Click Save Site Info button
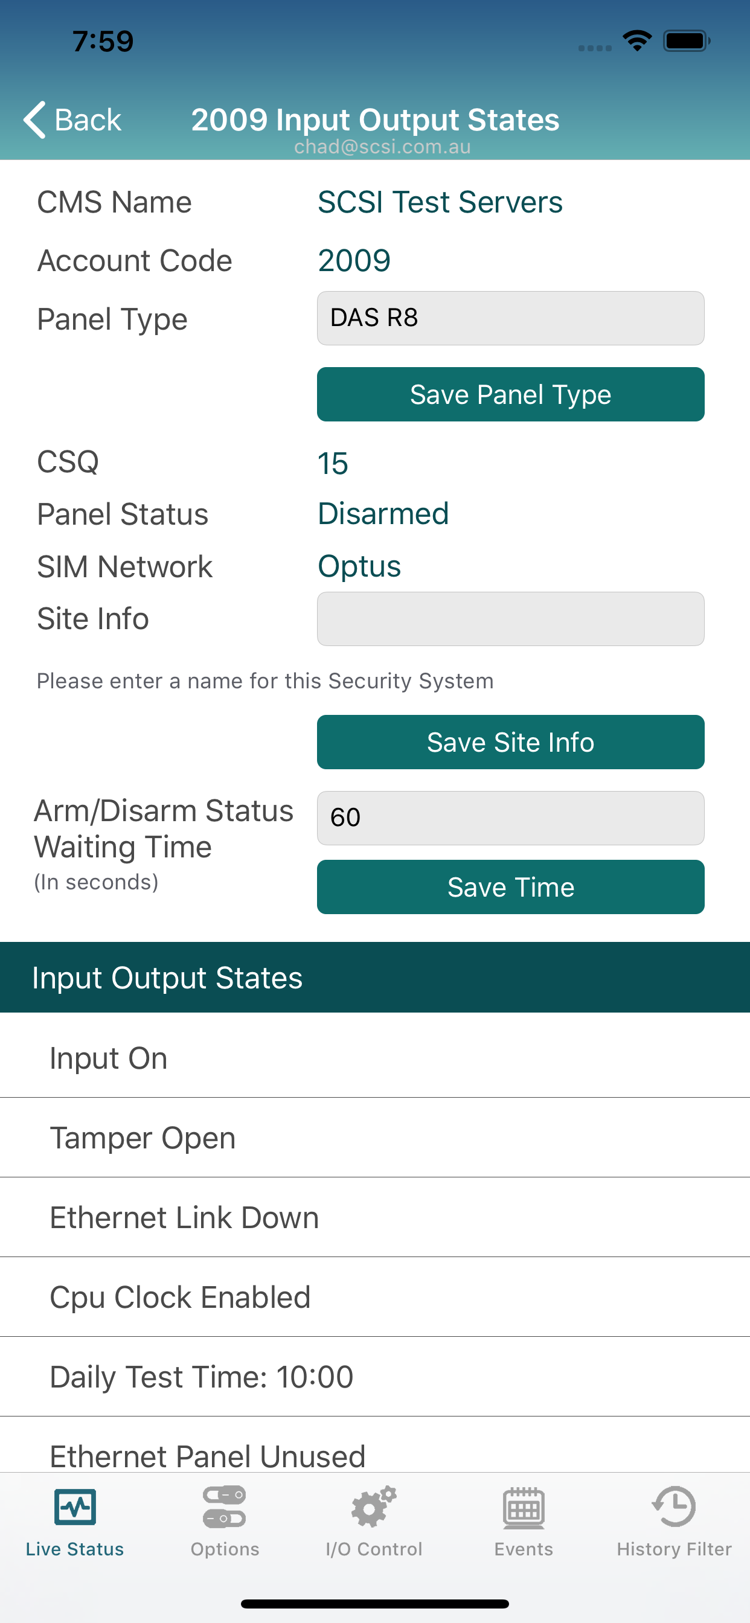750x1623 pixels. click(x=510, y=742)
